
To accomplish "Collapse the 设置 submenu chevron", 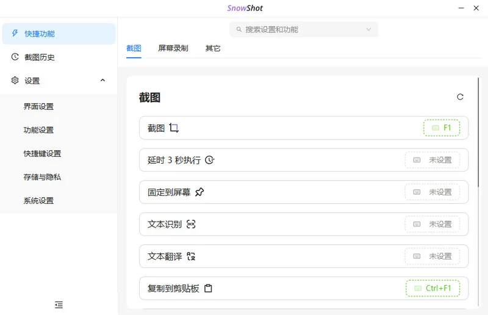I will pyautogui.click(x=102, y=81).
